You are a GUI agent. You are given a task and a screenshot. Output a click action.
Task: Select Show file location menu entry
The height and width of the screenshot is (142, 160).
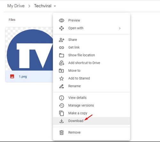92,55
